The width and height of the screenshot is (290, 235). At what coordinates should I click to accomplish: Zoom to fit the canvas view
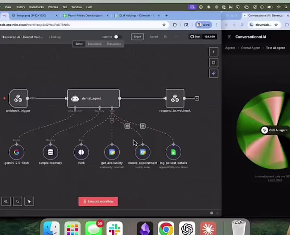point(6,201)
